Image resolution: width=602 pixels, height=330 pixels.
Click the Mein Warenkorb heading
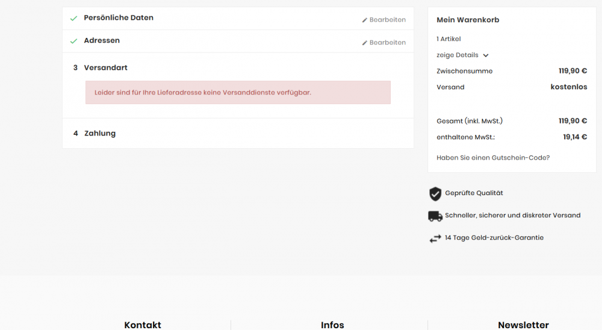468,20
